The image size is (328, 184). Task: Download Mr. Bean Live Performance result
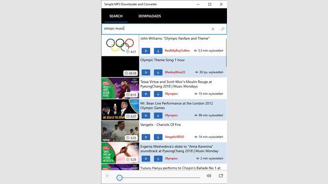pos(158,115)
